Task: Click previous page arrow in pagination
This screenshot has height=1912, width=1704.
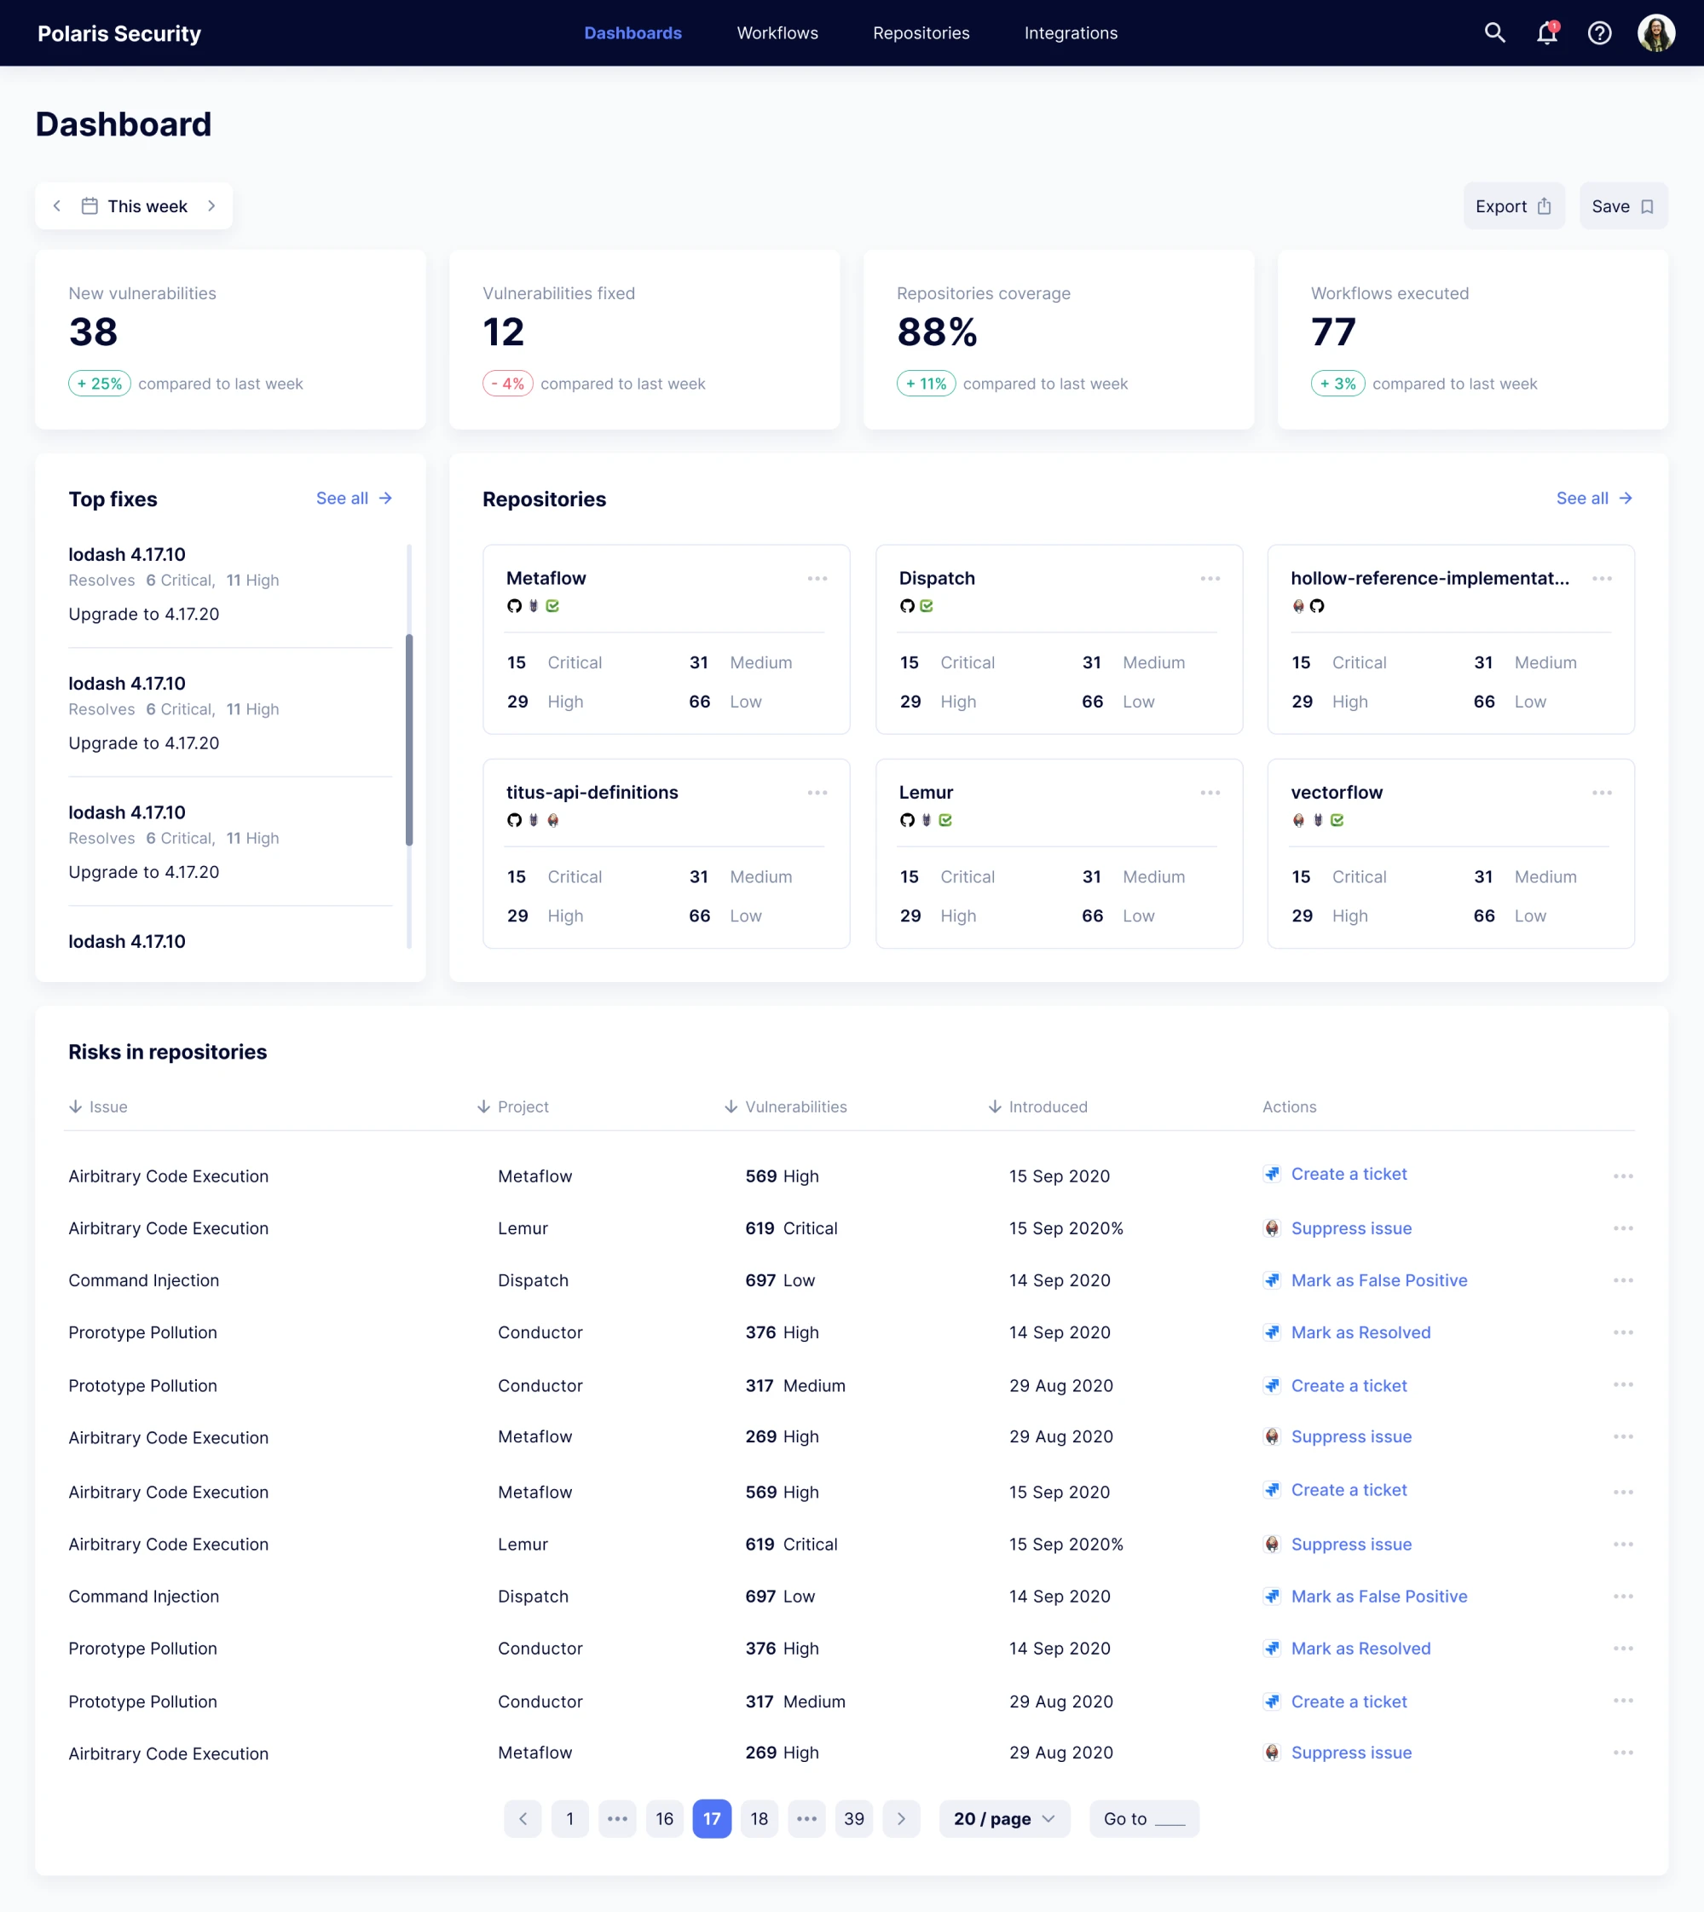Action: pyautogui.click(x=523, y=1818)
